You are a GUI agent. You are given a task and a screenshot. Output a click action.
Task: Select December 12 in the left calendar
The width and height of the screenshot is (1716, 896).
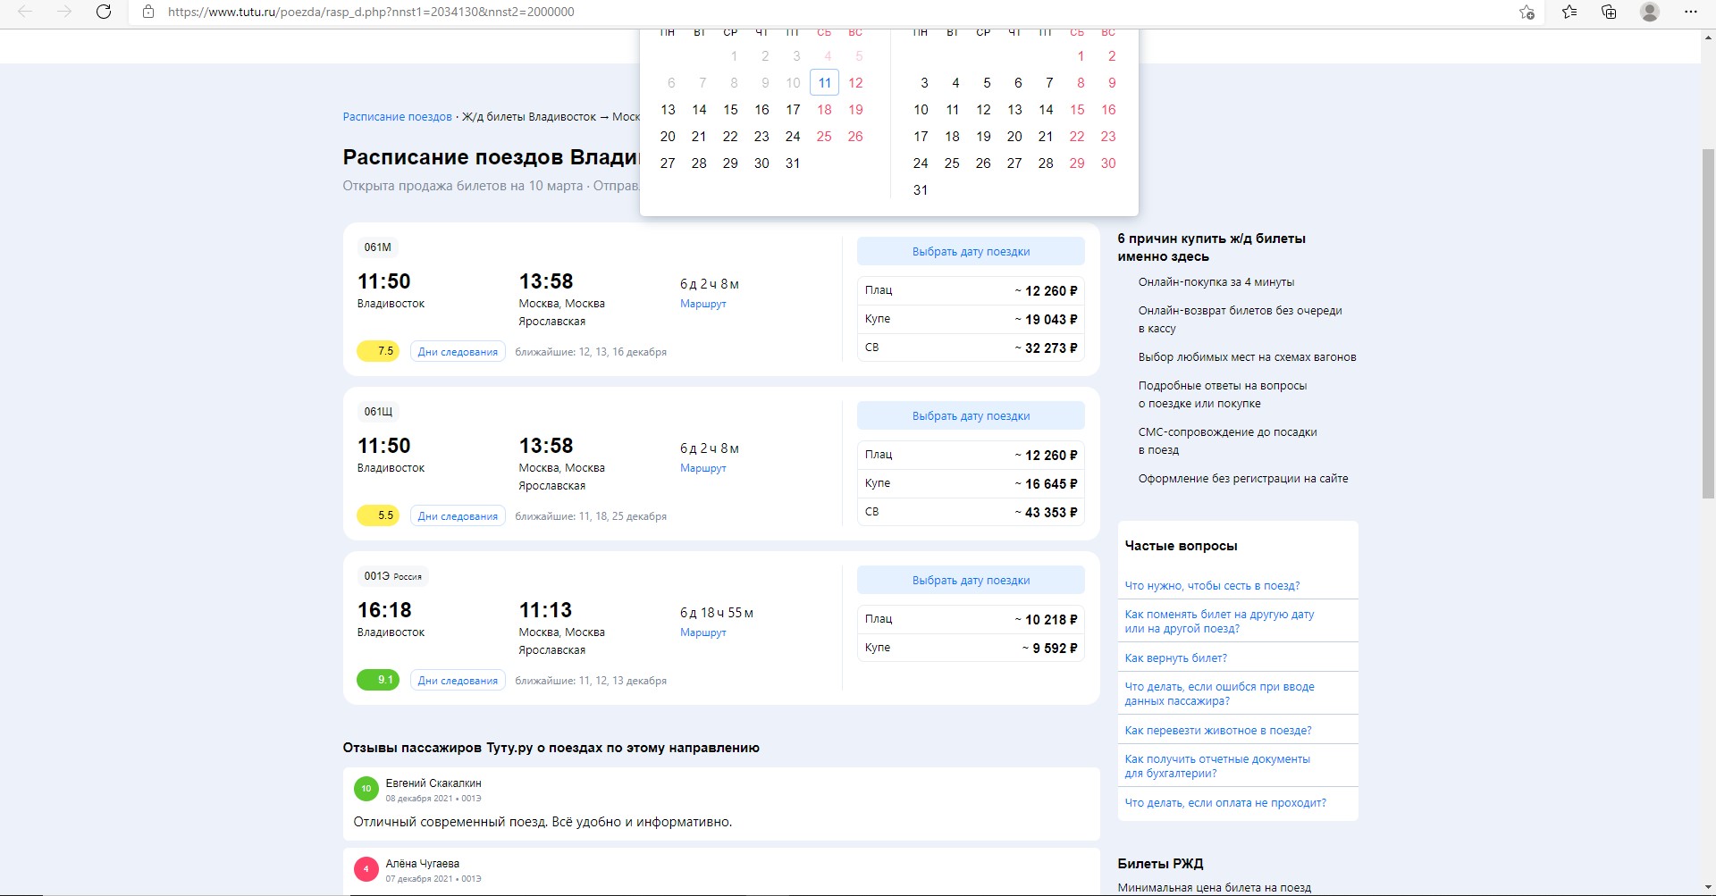coord(855,83)
